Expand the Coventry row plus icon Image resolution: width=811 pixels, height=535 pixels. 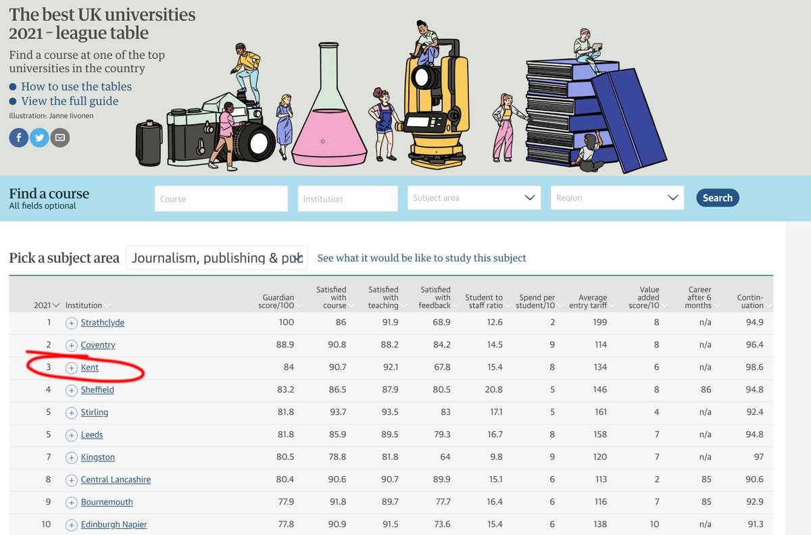click(x=72, y=345)
